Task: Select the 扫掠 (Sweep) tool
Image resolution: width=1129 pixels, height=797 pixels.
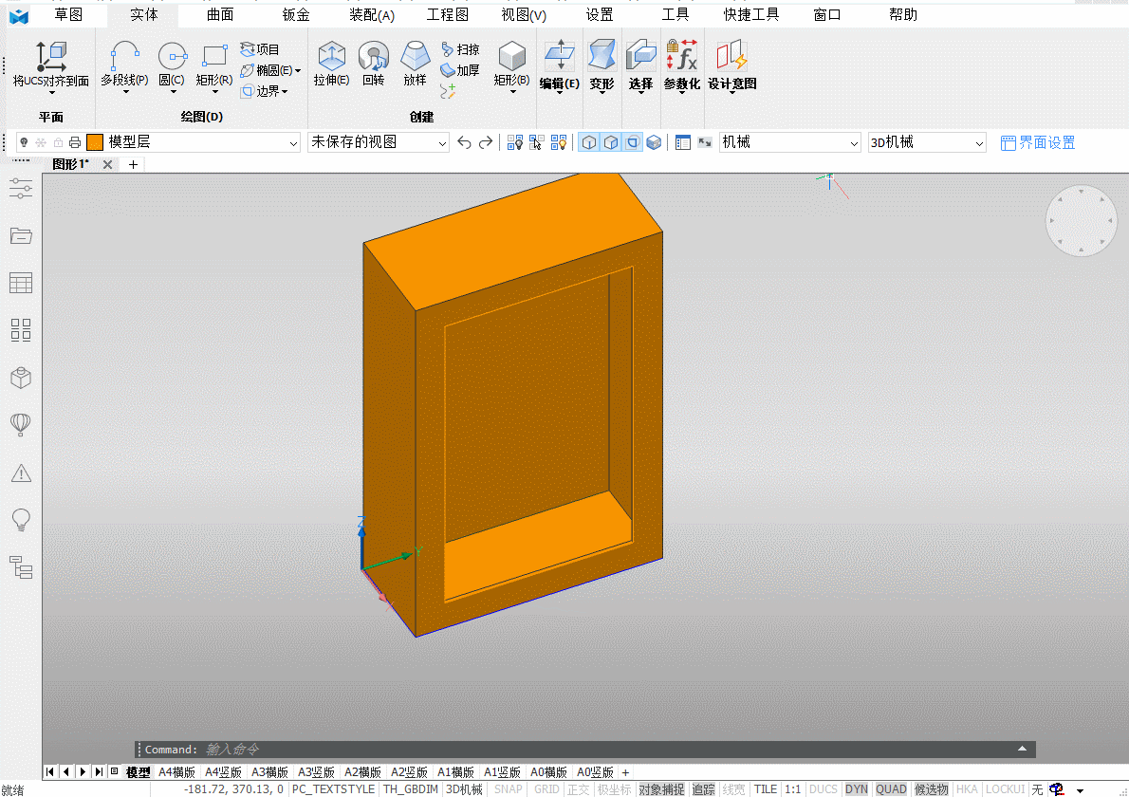Action: pyautogui.click(x=460, y=49)
